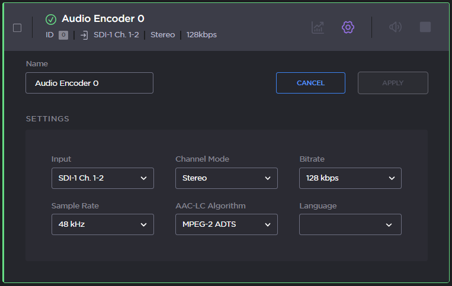Tick the Audio Encoder 0 selection checkbox
This screenshot has width=452, height=286.
pyautogui.click(x=17, y=27)
